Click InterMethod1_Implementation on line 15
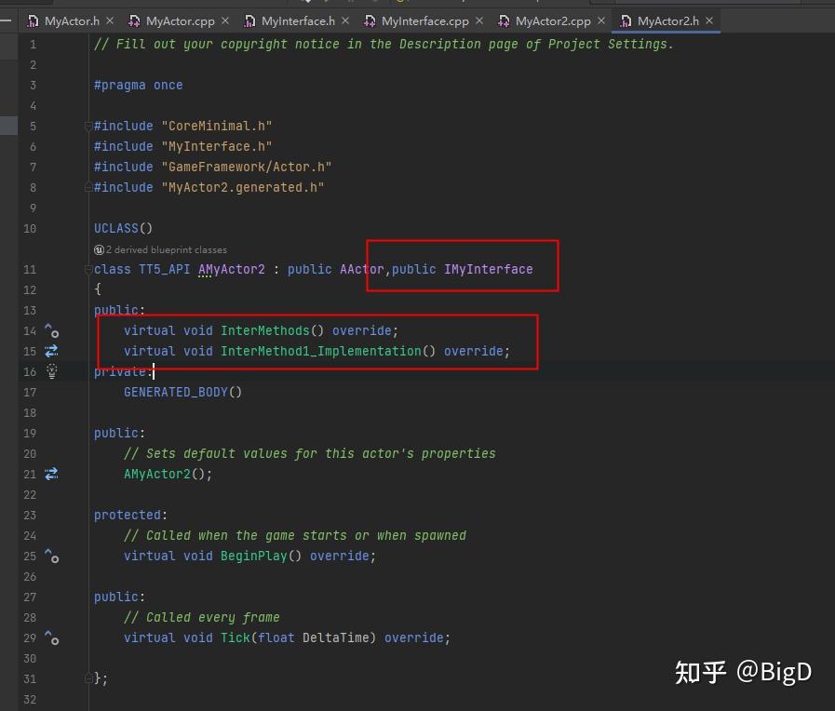 click(320, 351)
